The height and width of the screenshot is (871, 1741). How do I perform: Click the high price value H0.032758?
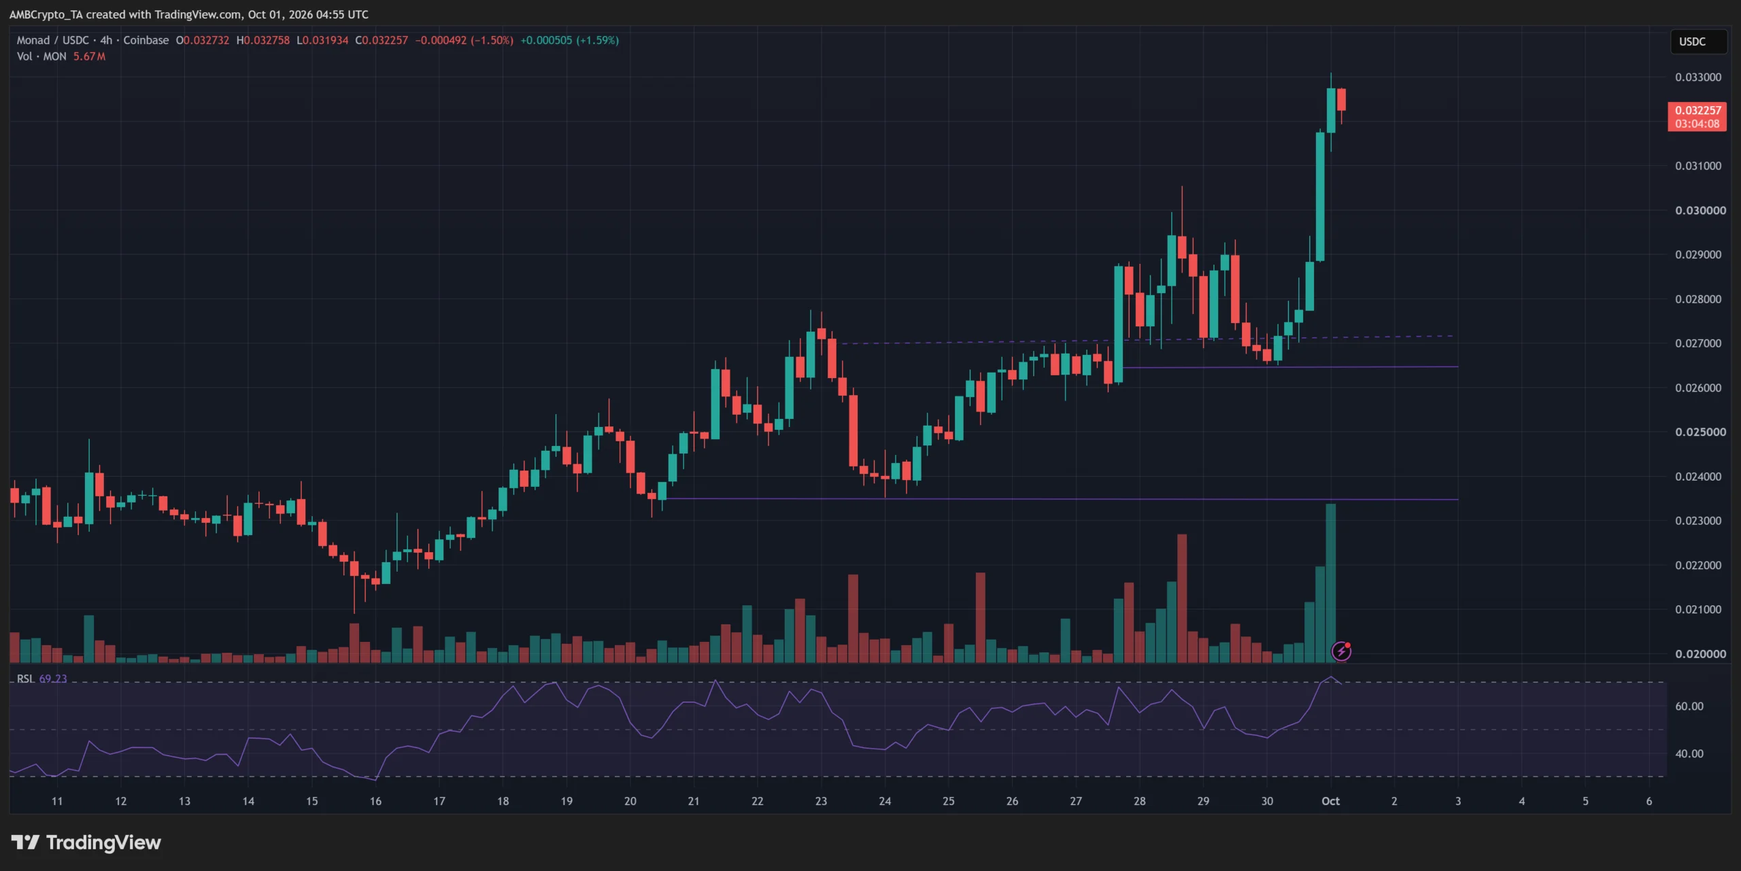tap(263, 40)
